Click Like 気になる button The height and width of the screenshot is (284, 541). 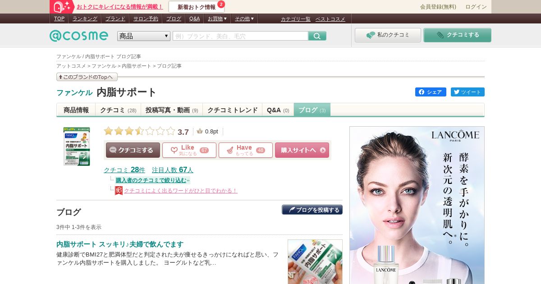point(189,150)
